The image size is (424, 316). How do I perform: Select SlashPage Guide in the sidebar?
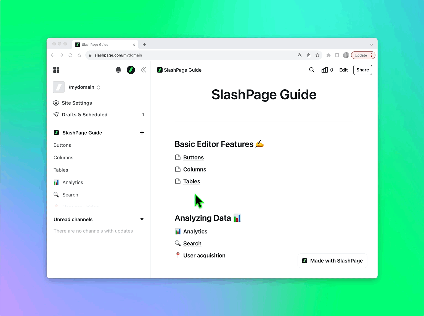coord(82,133)
